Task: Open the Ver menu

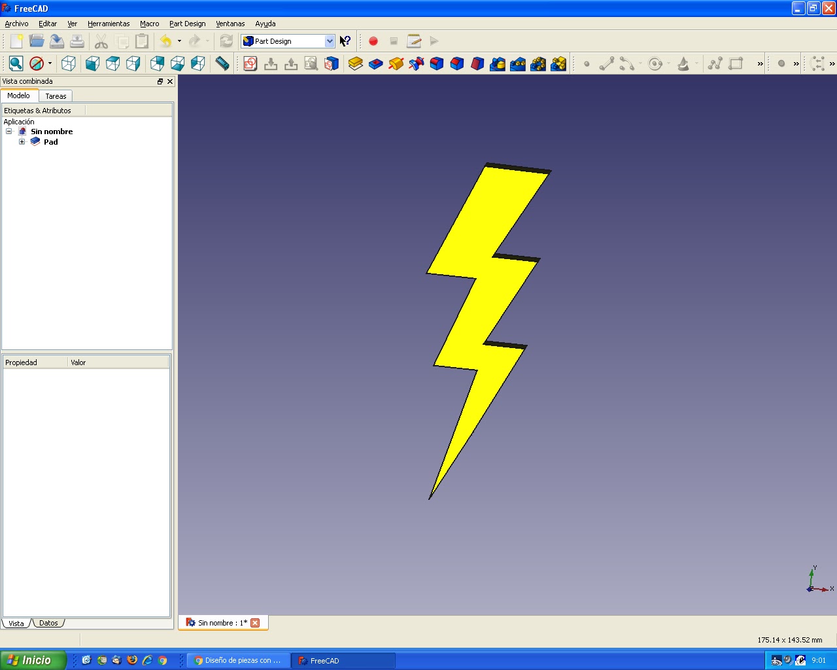Action: click(72, 24)
